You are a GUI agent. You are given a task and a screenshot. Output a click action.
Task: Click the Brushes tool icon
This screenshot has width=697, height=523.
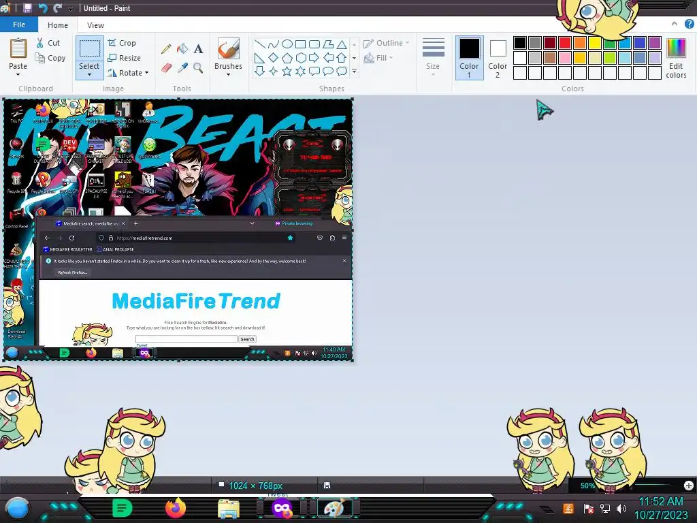(x=229, y=48)
